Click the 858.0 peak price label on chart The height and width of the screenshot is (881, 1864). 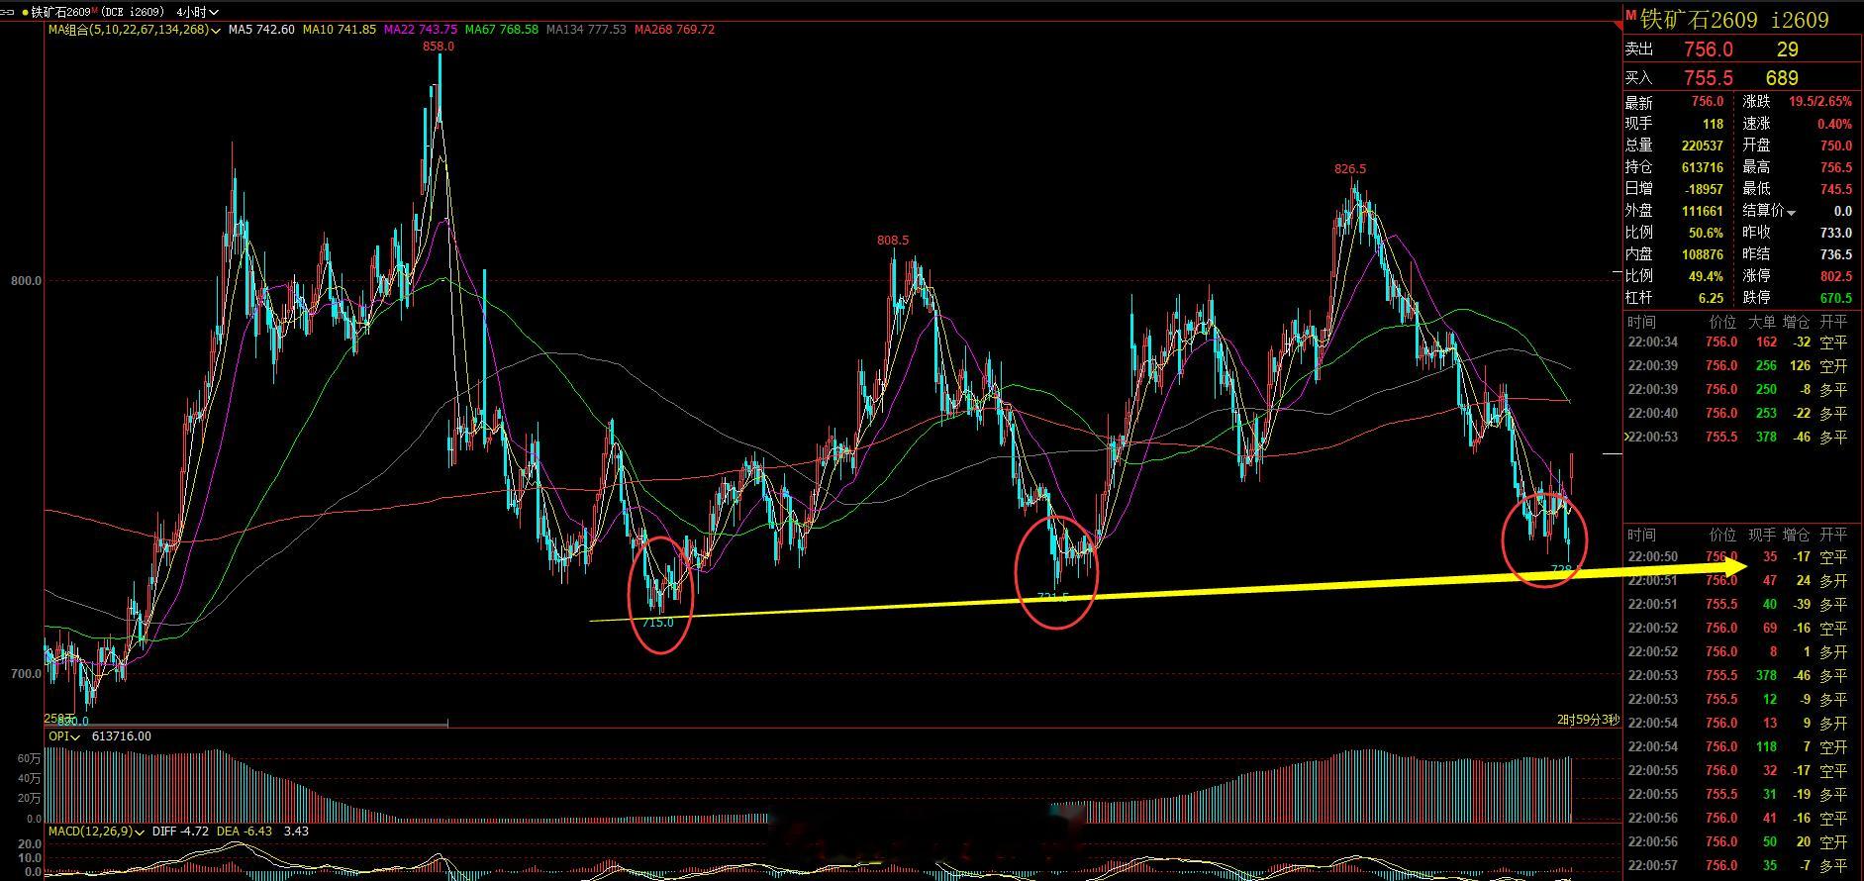click(x=438, y=47)
